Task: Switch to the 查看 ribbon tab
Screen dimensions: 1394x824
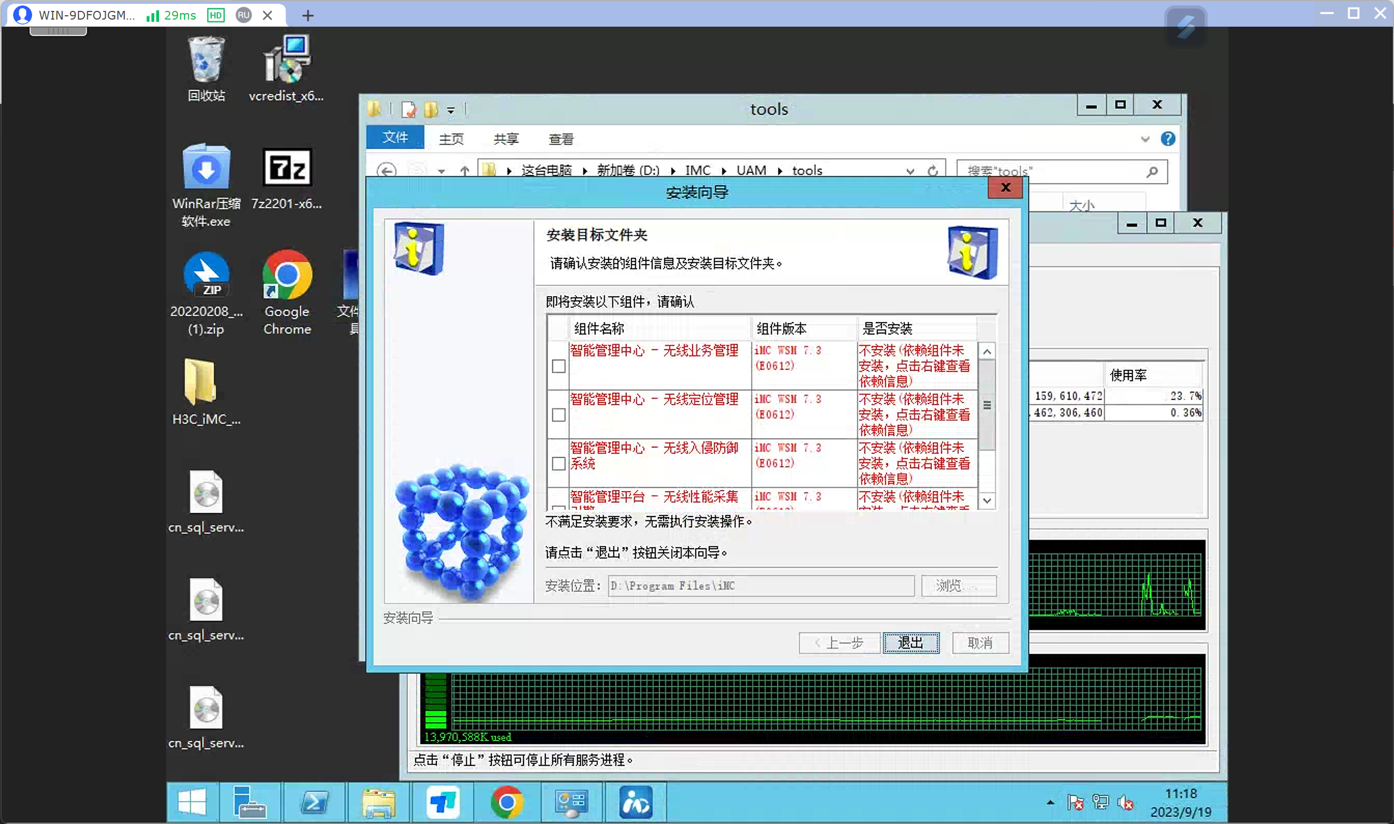Action: point(561,139)
